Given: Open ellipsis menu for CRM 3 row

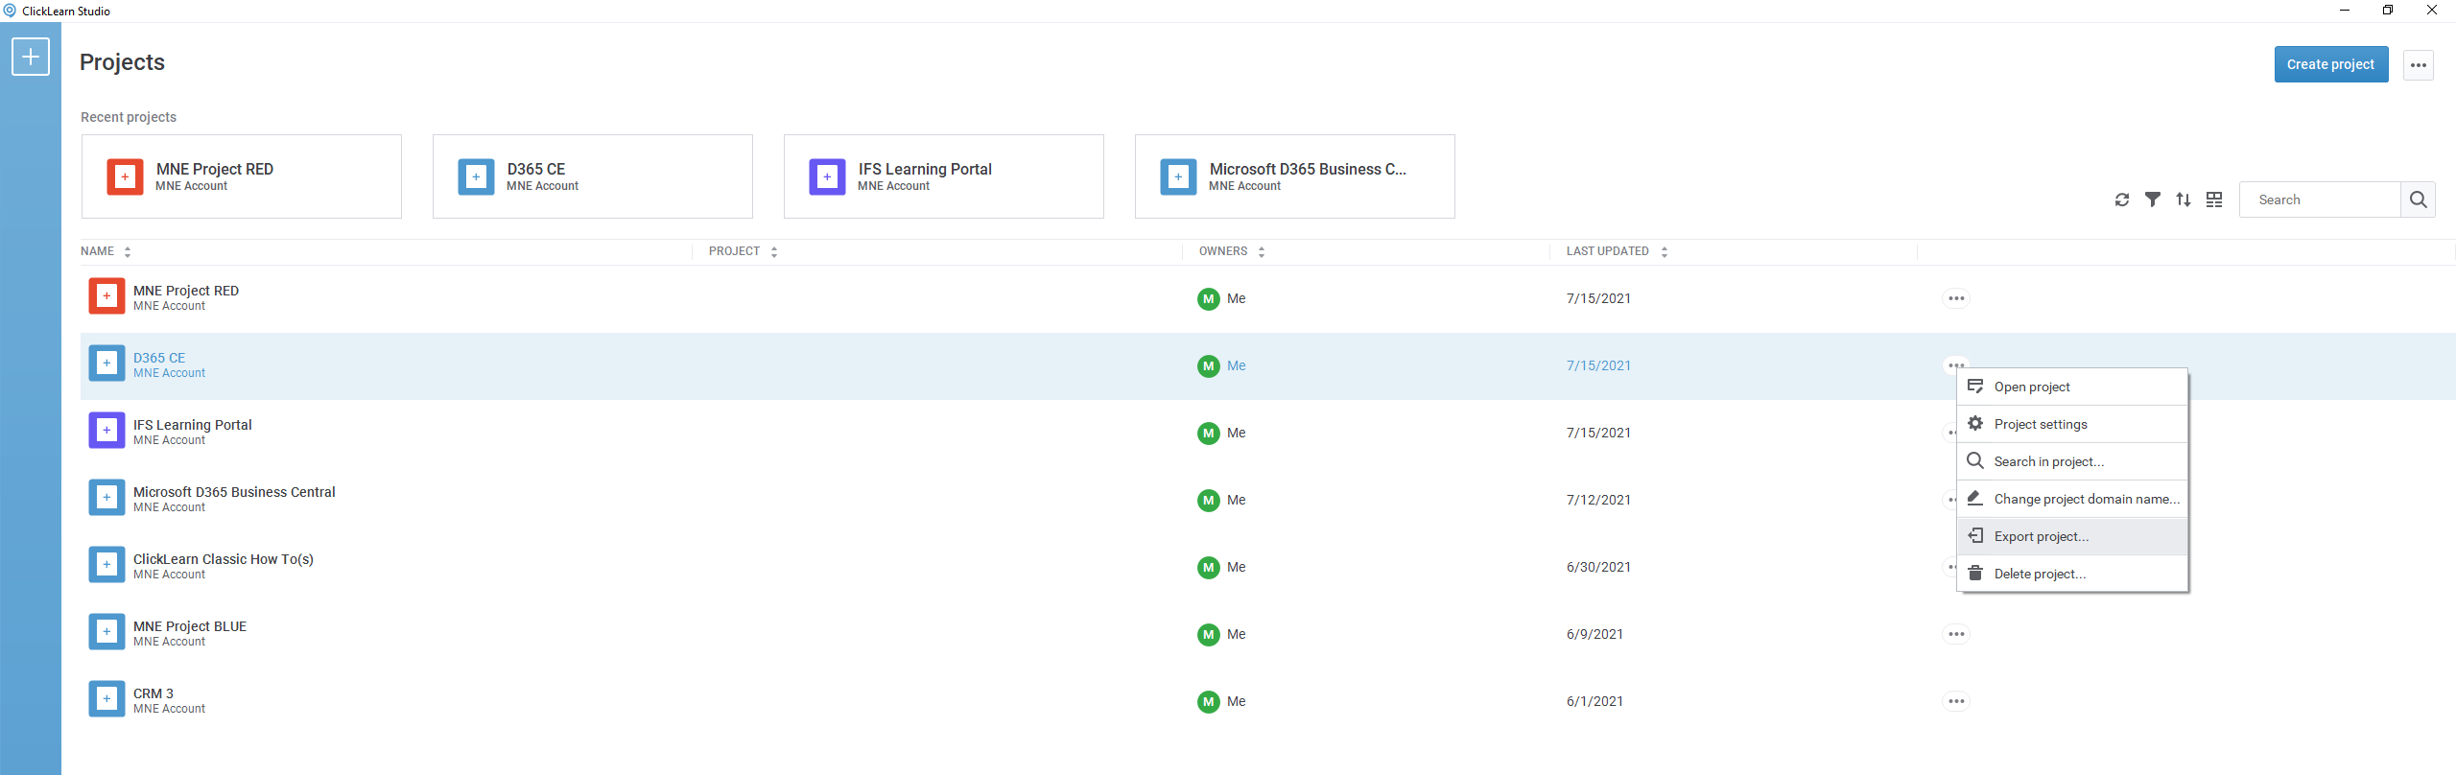Looking at the screenshot, I should (x=1956, y=701).
